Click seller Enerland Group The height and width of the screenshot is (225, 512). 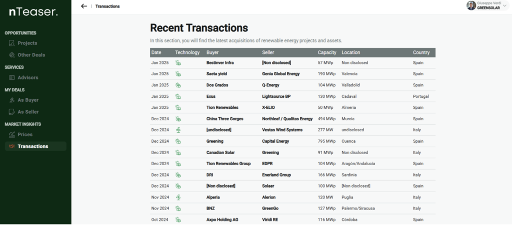click(276, 175)
